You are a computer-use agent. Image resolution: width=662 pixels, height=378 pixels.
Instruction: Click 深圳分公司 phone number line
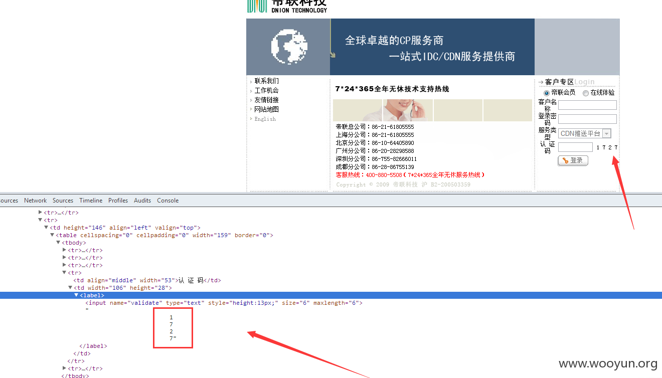coord(376,159)
